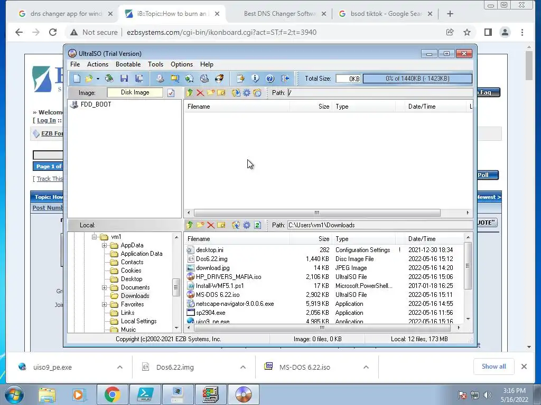Go up a folder in Local pane
This screenshot has height=405, width=541.
click(190, 225)
